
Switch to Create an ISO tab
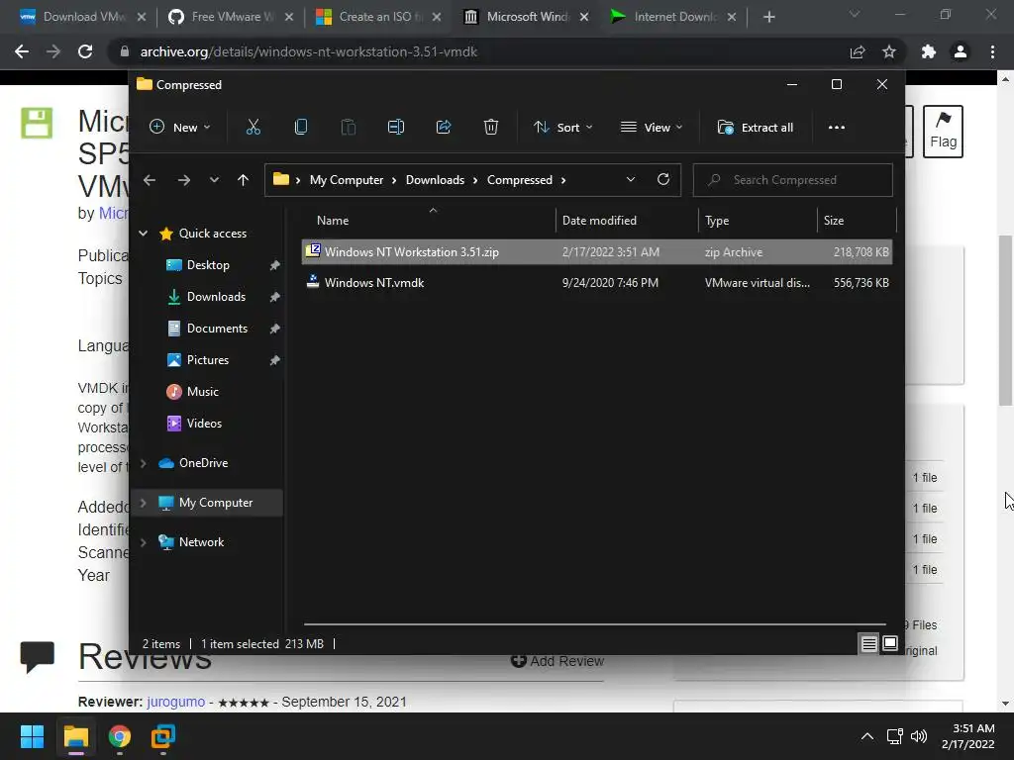pos(378,17)
